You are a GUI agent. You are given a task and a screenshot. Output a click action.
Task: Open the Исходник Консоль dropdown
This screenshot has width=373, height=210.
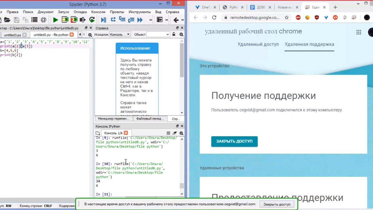click(120, 34)
